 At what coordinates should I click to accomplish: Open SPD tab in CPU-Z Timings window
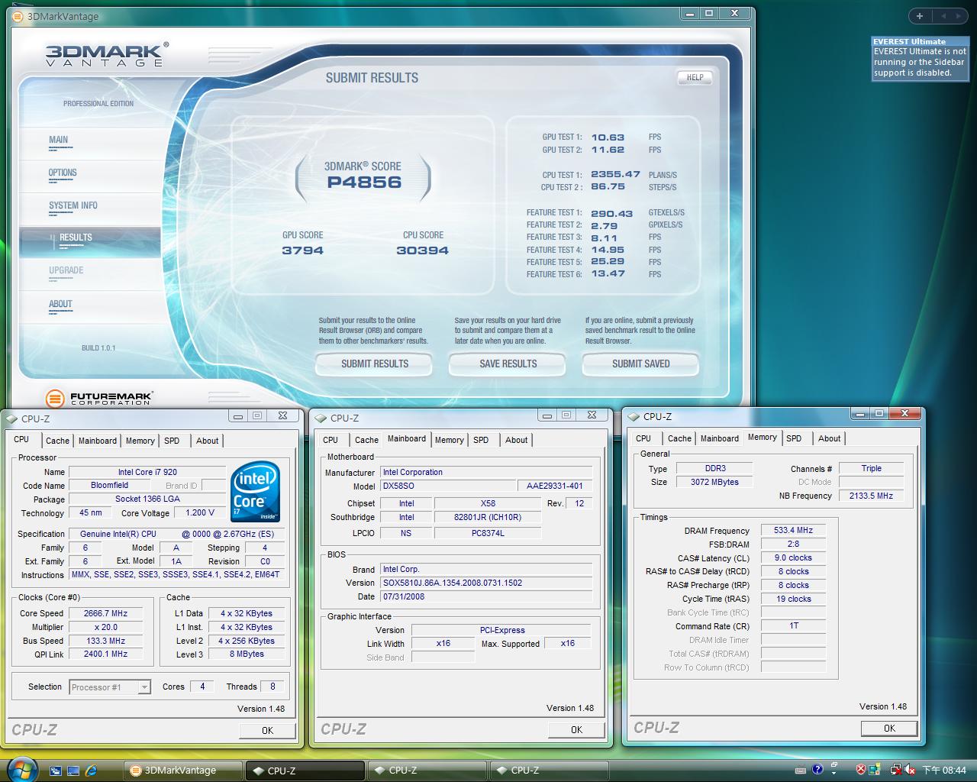794,438
